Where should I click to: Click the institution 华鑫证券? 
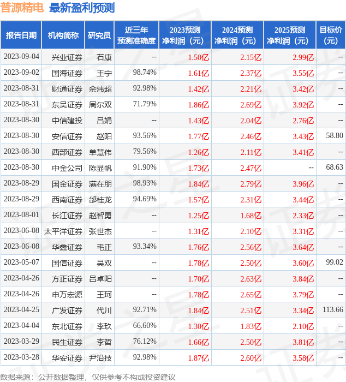click(67, 248)
